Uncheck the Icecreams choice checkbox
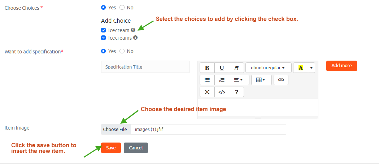 coord(104,38)
